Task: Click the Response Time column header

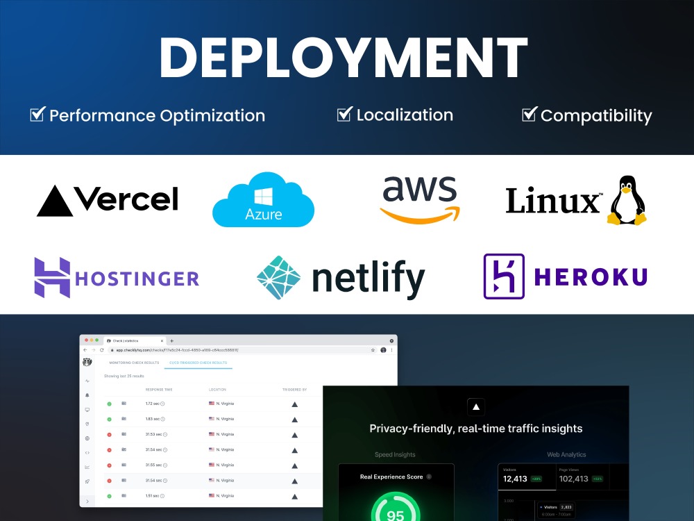Action: pos(159,390)
